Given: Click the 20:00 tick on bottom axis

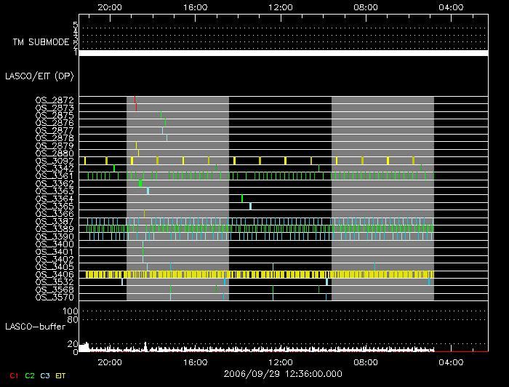Looking at the screenshot, I should (x=110, y=362).
